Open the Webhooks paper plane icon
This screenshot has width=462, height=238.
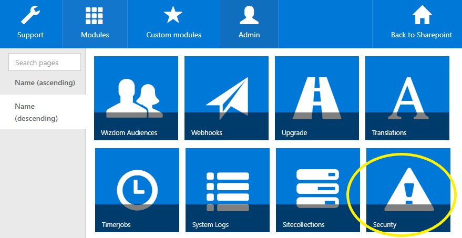click(x=227, y=98)
